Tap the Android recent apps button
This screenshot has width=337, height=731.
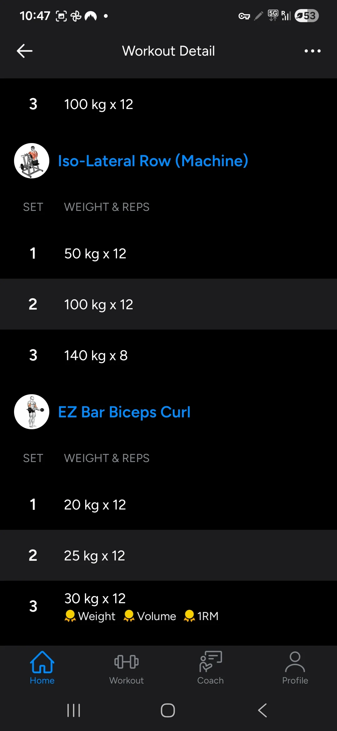pos(74,710)
